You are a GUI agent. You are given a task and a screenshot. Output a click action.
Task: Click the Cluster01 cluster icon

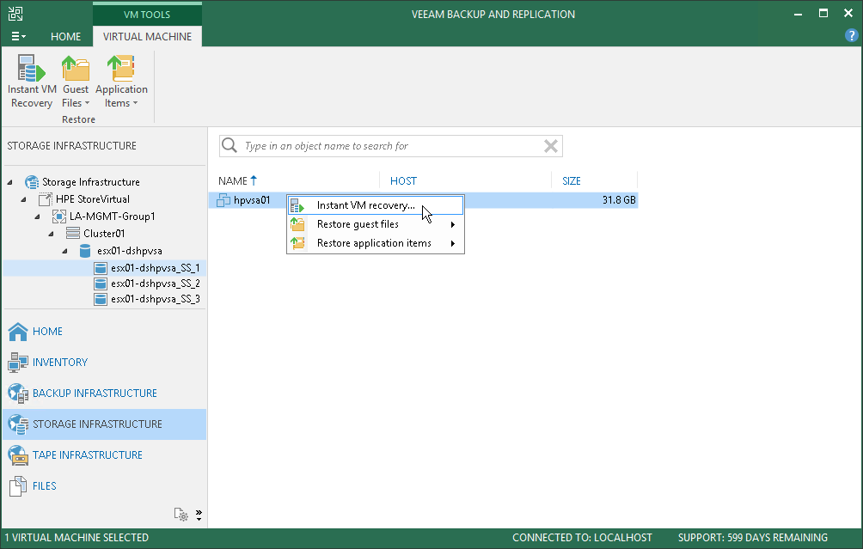(x=73, y=233)
